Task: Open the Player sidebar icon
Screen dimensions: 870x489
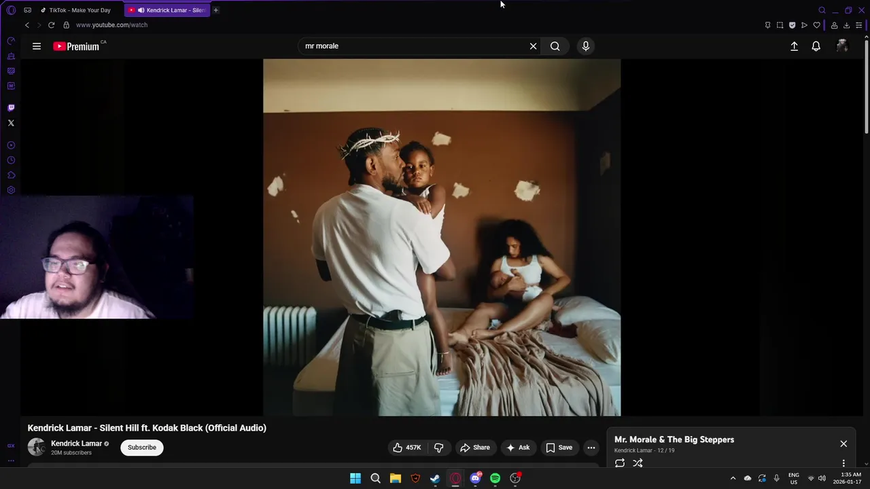Action: click(x=11, y=145)
